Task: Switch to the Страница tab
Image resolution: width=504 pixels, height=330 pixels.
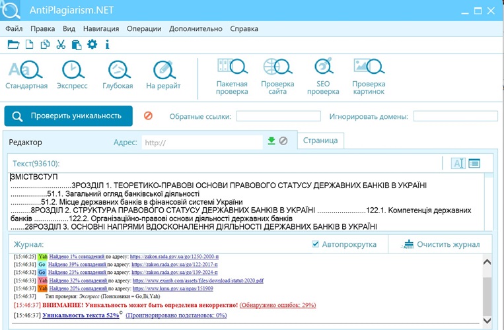Action: [320, 141]
